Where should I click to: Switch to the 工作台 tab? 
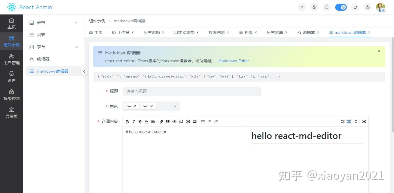(123, 32)
